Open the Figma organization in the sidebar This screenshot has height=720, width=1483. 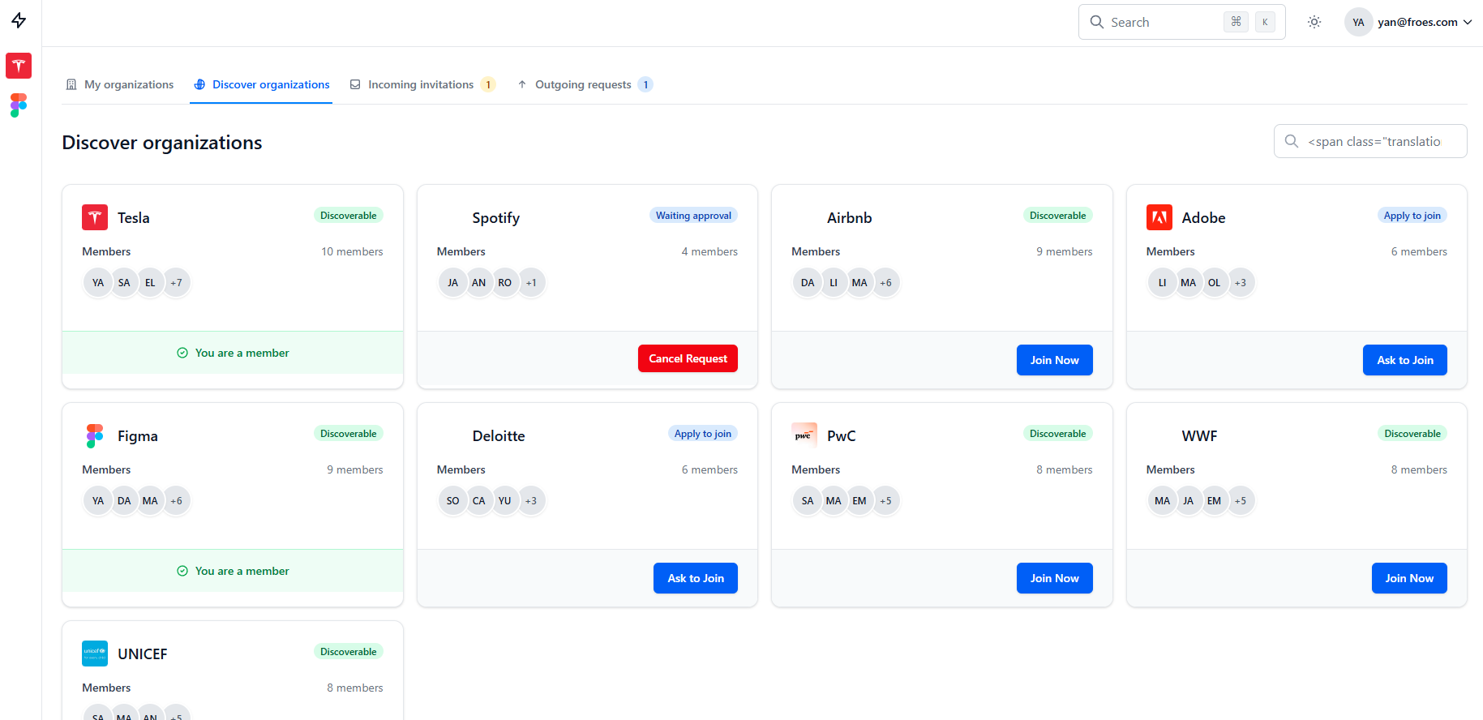[19, 105]
